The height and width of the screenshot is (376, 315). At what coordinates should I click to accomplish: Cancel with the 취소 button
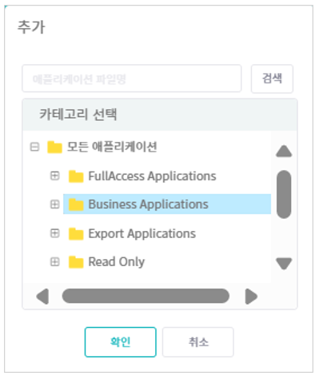point(198,342)
